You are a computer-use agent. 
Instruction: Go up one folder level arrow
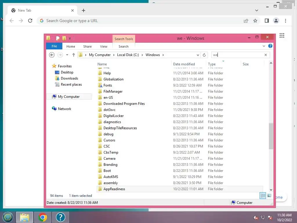[x=73, y=55]
